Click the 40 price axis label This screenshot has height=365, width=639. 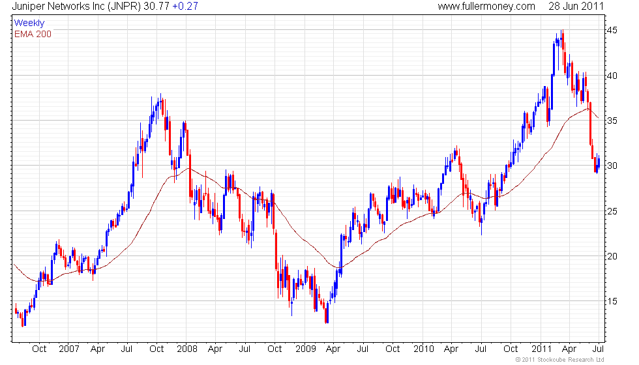[612, 76]
